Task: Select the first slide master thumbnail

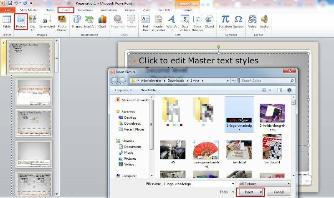Action: (x=29, y=58)
